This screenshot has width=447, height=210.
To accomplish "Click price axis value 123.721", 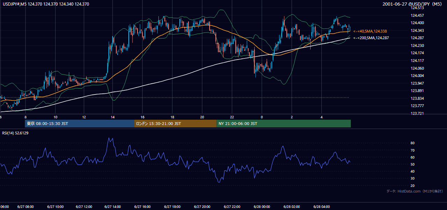I will 417,113.
